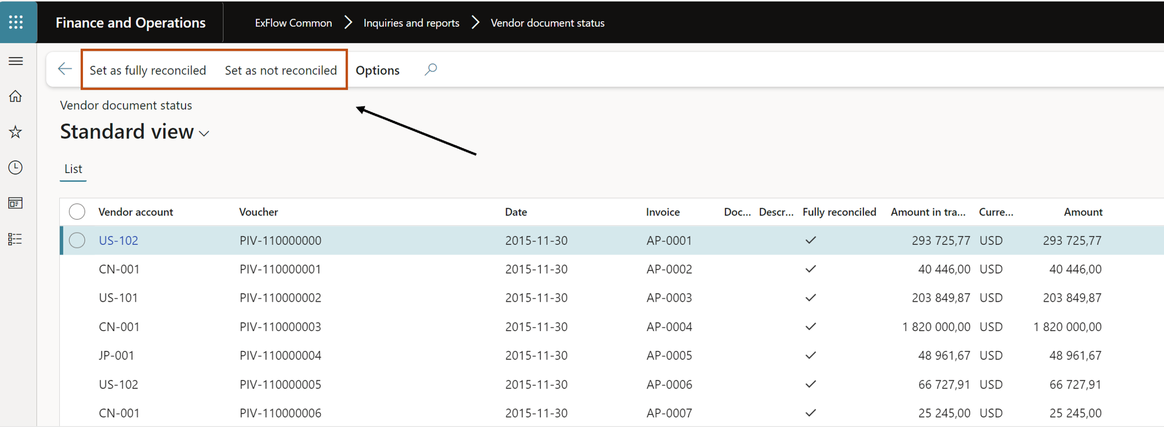The image size is (1164, 427).
Task: Open Workspaces icon in sidebar
Action: (x=16, y=203)
